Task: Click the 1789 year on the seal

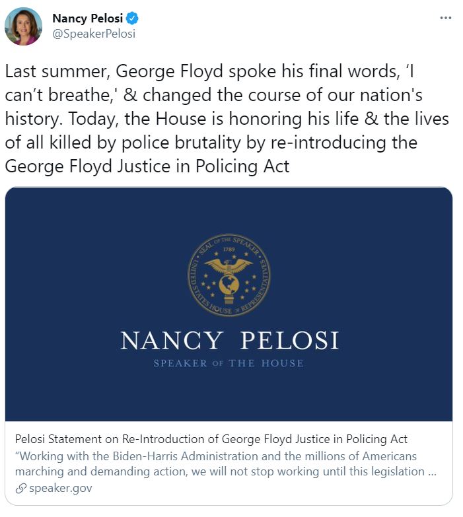Action: pyautogui.click(x=229, y=251)
